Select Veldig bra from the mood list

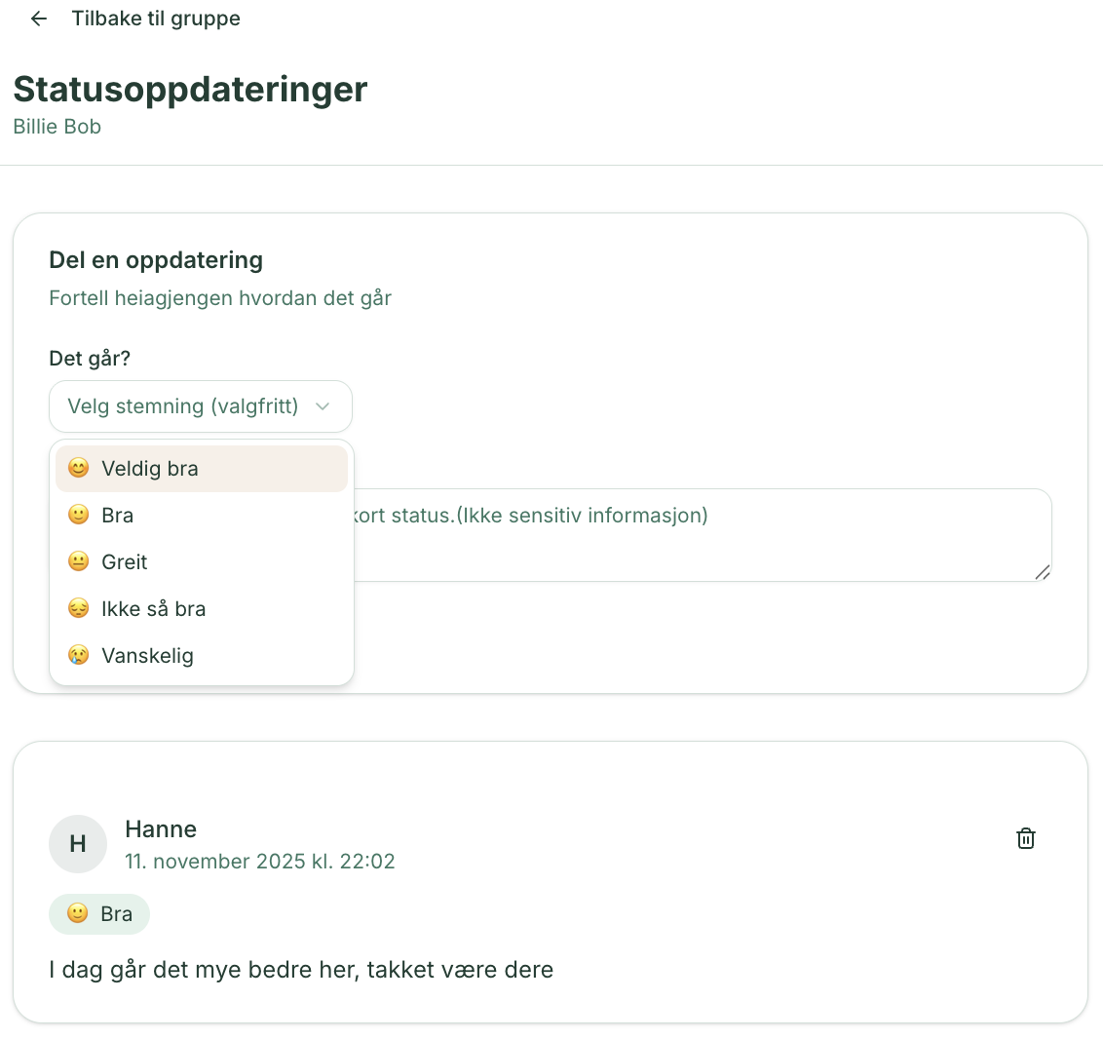tap(149, 468)
